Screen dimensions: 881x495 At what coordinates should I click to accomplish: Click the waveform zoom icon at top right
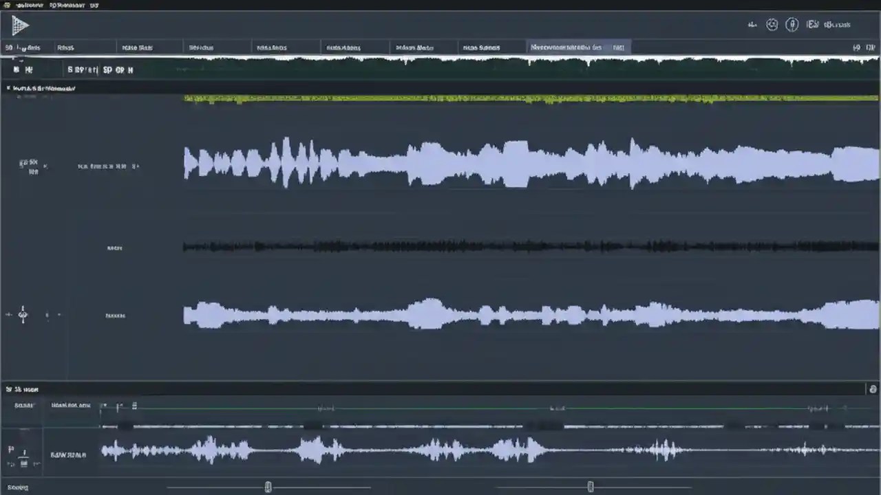click(x=752, y=25)
